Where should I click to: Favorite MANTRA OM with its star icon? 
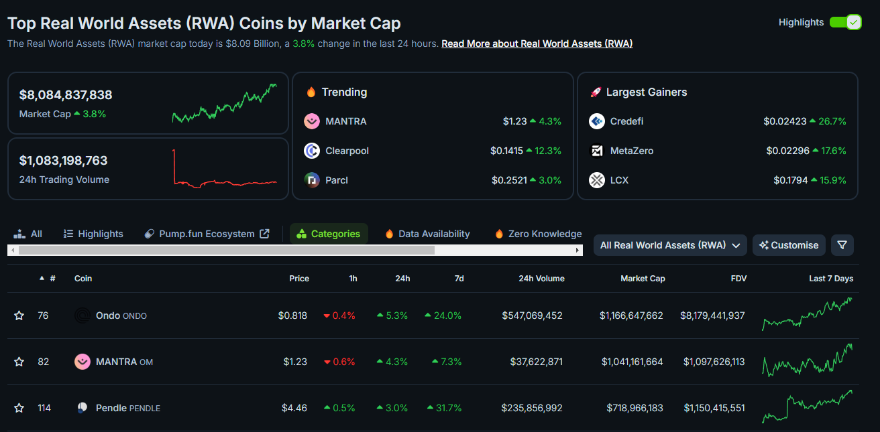tap(19, 362)
